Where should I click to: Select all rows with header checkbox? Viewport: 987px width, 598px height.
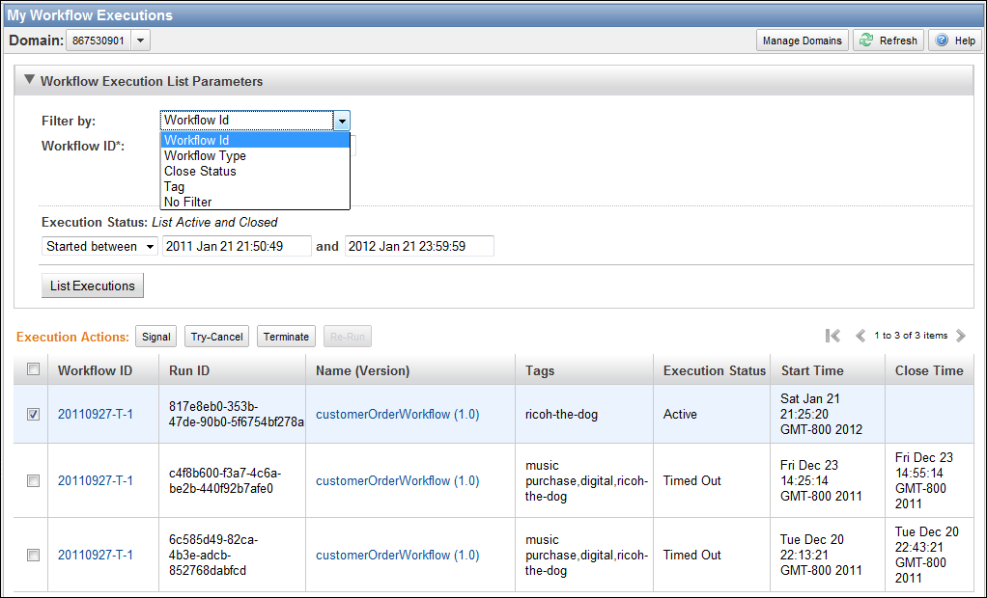pos(34,369)
